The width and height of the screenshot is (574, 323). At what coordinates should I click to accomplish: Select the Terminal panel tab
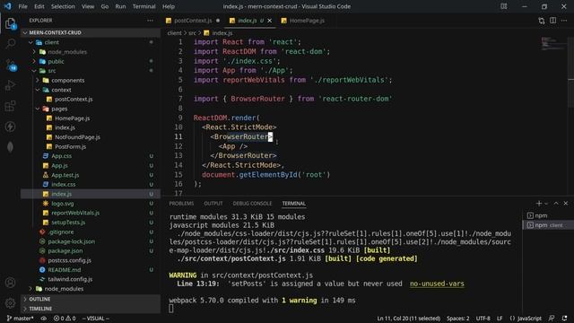pyautogui.click(x=293, y=204)
